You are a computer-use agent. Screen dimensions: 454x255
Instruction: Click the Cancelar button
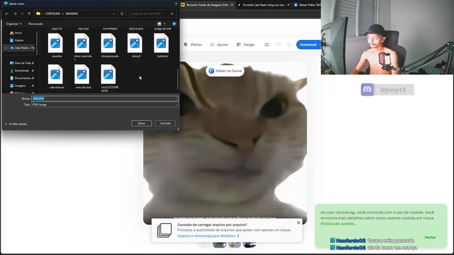point(165,123)
